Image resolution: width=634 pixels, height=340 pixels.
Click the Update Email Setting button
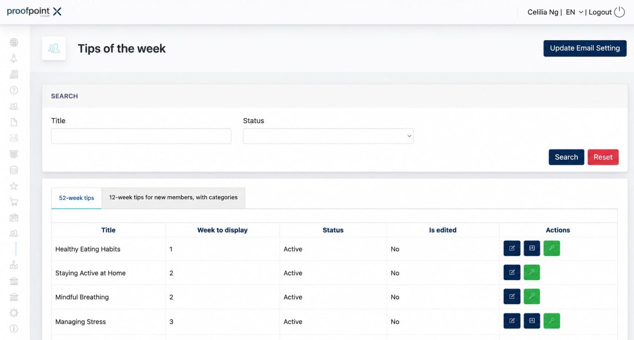[585, 48]
